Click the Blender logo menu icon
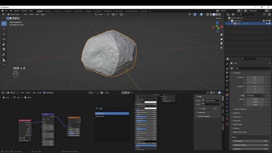The image size is (272, 153). (3, 11)
